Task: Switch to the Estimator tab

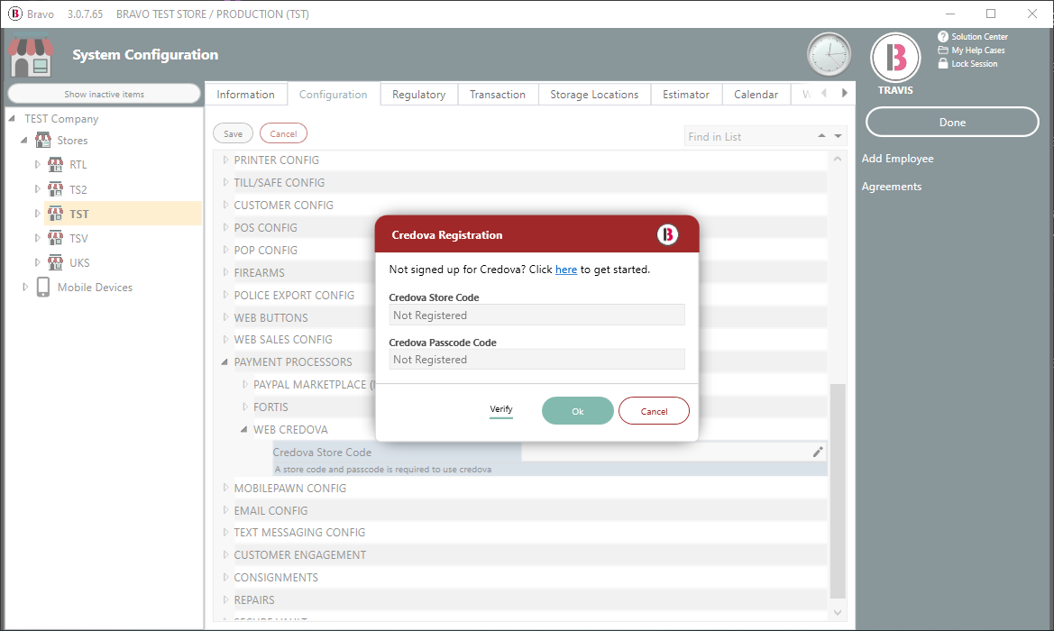Action: point(685,95)
